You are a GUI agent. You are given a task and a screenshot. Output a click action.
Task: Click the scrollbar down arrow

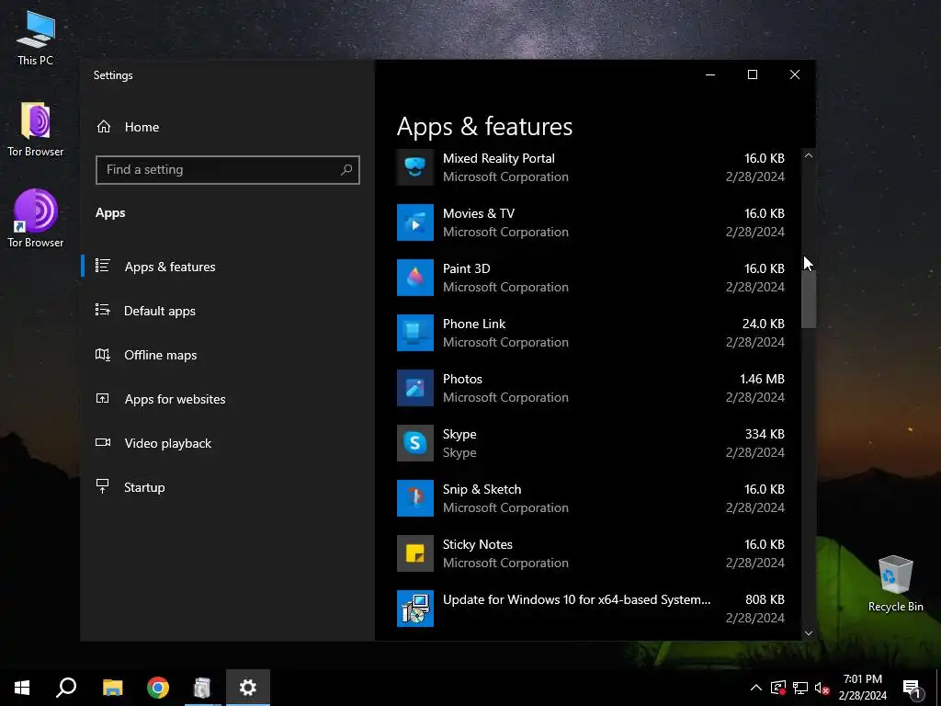(809, 632)
